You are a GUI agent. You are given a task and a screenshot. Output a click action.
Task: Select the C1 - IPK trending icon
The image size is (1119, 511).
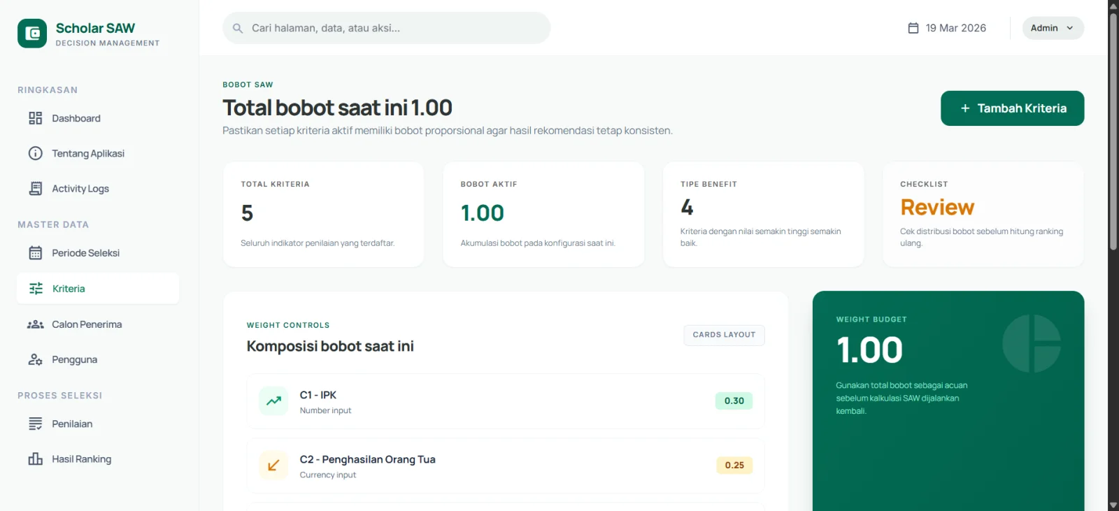273,401
